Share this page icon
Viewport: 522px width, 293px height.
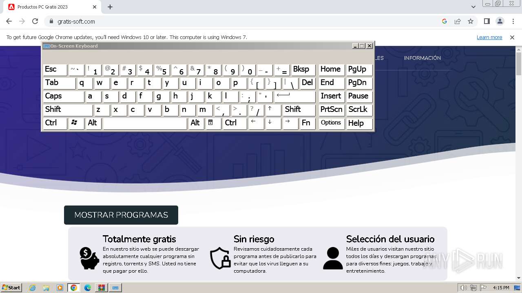458,21
